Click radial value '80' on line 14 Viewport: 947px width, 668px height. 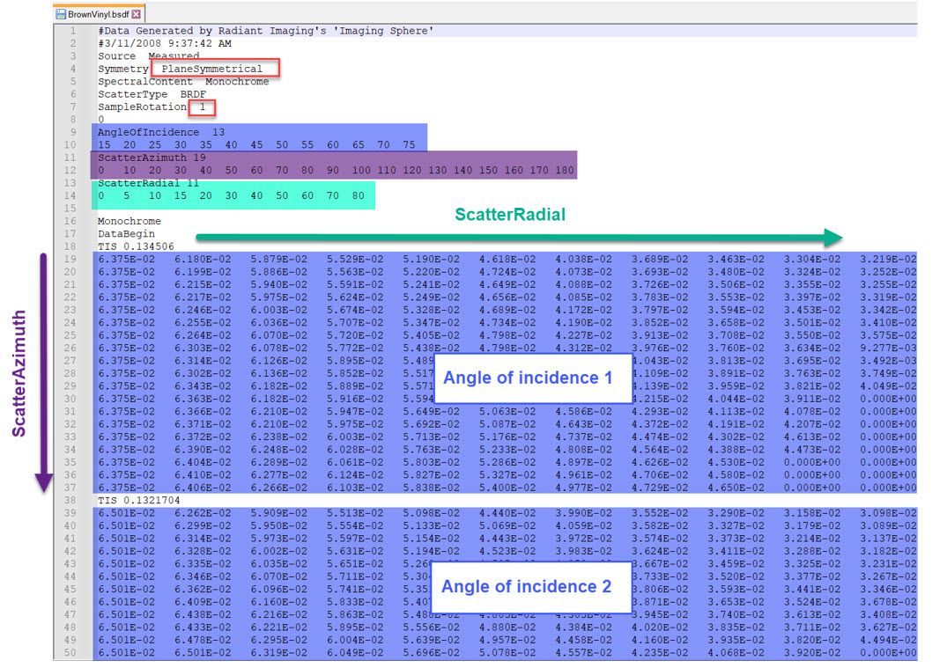click(x=359, y=195)
